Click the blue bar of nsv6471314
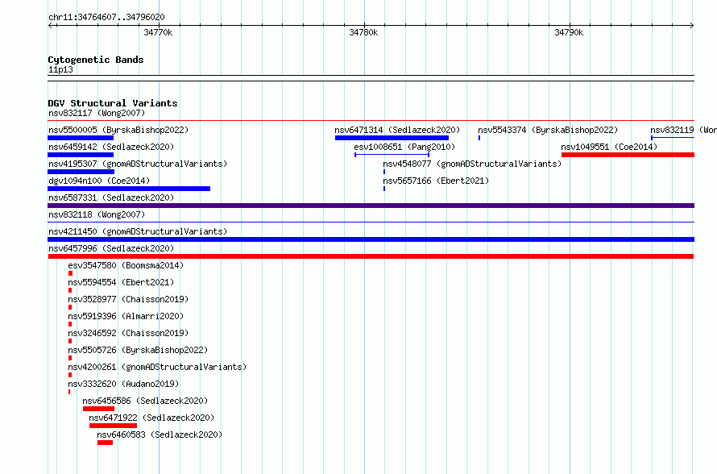The height and width of the screenshot is (474, 717). point(392,138)
